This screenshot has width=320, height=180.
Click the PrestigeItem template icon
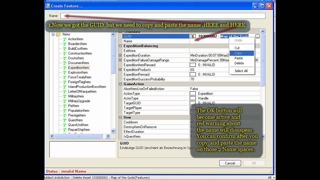pyautogui.click(x=65, y=115)
